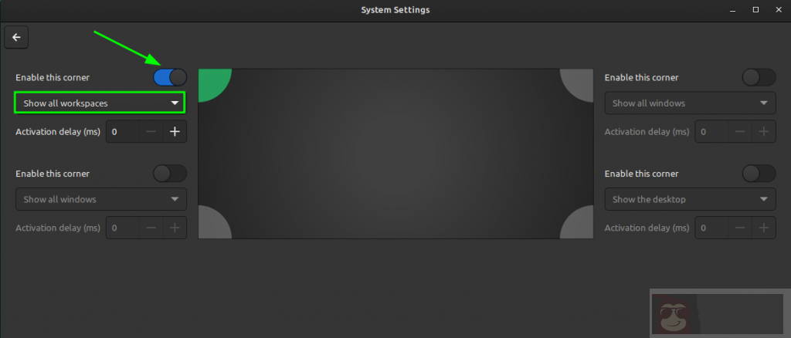Open the Show all workspaces dropdown
This screenshot has width=791, height=338.
100,103
